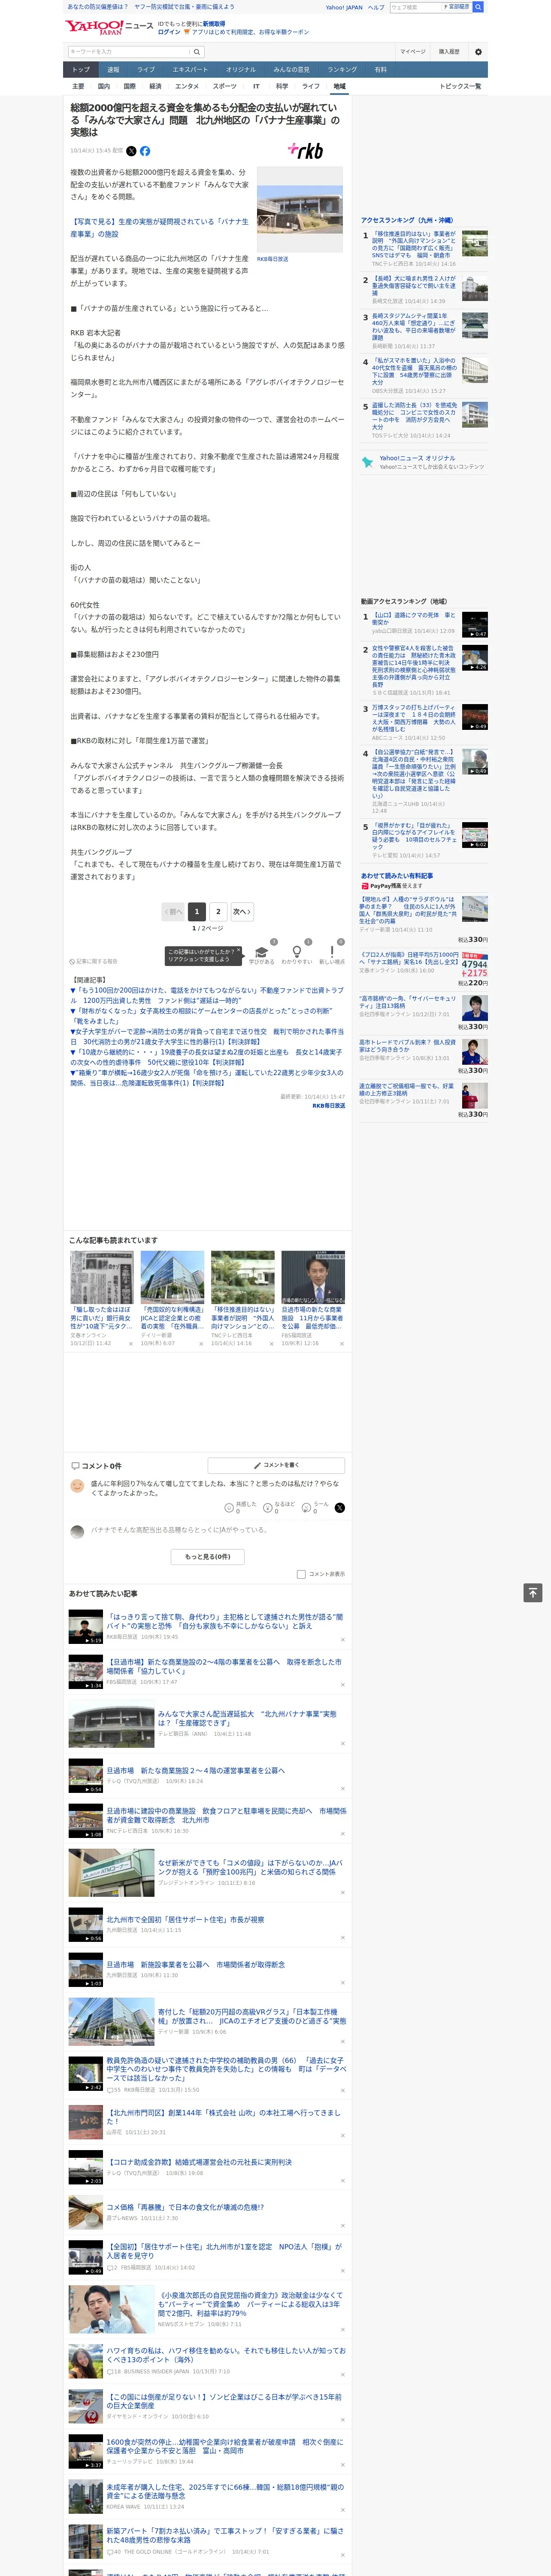Play video ranking item 山口 温泉にクマの死体
Image resolution: width=551 pixels, height=2576 pixels.
[x=475, y=625]
